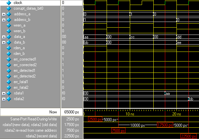This screenshot has width=199, height=139.
Task: Select the rdata2 (recent data) cursor row
Action: [42, 136]
